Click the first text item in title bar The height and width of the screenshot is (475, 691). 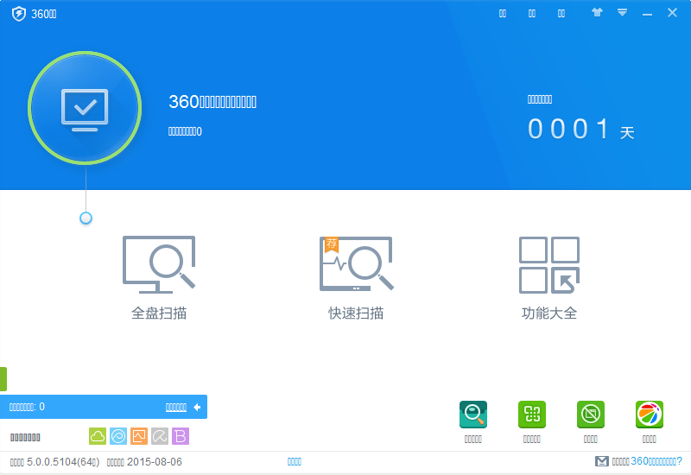(x=504, y=14)
